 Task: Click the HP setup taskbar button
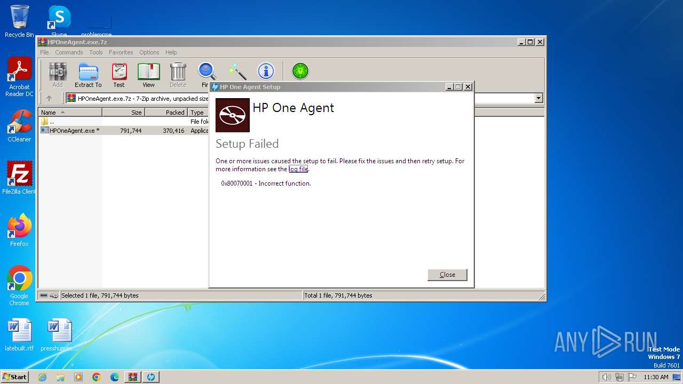[x=151, y=377]
